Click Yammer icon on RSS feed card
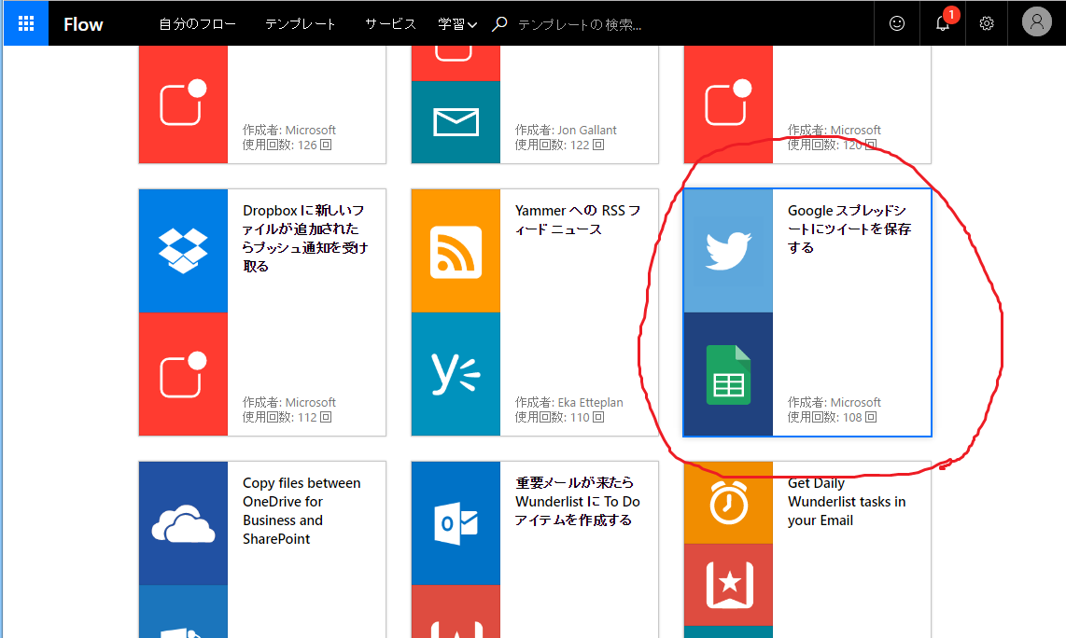This screenshot has width=1066, height=638. tap(456, 374)
